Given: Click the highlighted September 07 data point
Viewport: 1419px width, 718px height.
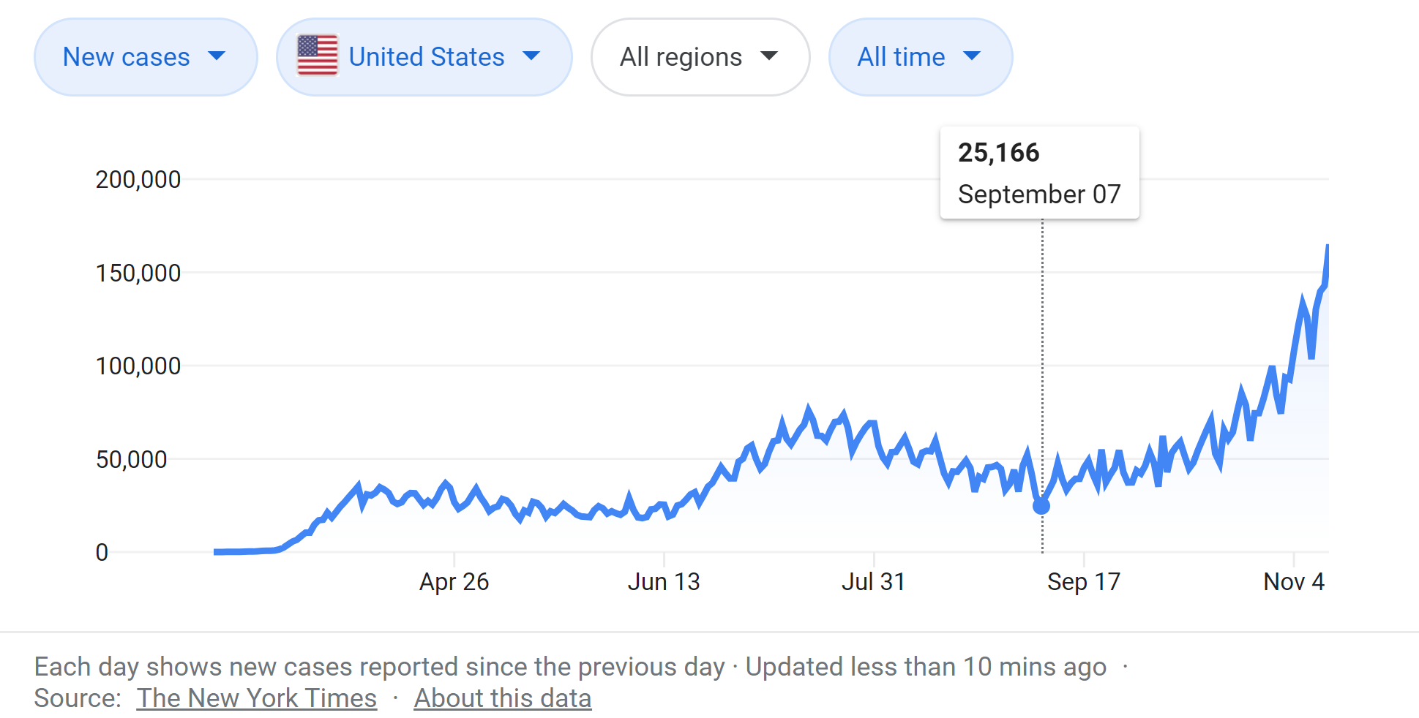Looking at the screenshot, I should 1041,505.
